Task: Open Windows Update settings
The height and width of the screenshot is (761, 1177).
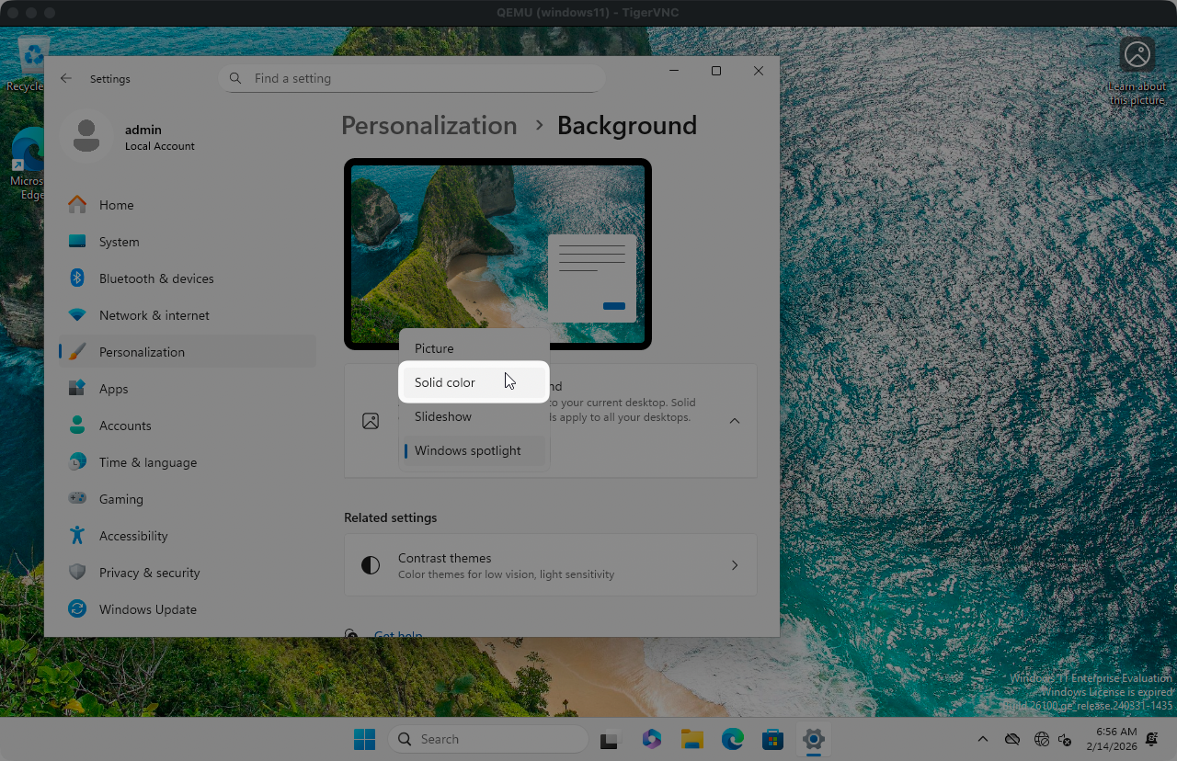Action: [x=147, y=609]
